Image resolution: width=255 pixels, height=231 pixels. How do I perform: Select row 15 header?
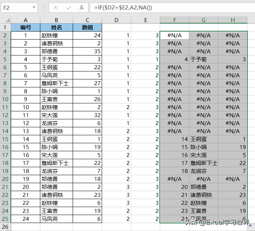click(5, 139)
